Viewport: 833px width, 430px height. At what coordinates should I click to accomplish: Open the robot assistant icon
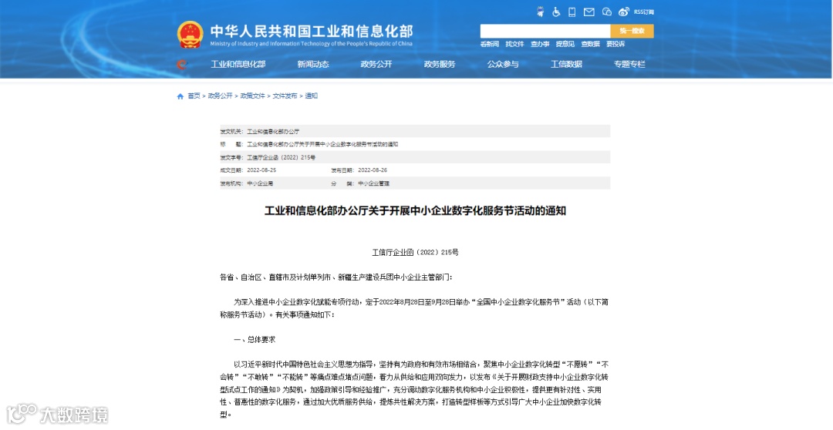pos(541,12)
